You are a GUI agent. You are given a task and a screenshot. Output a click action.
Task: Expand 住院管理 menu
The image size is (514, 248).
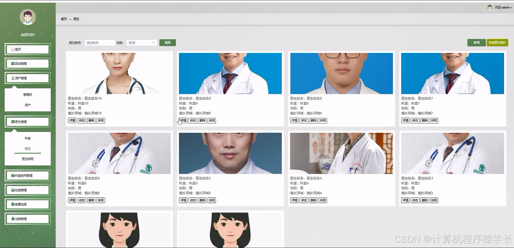pyautogui.click(x=28, y=219)
